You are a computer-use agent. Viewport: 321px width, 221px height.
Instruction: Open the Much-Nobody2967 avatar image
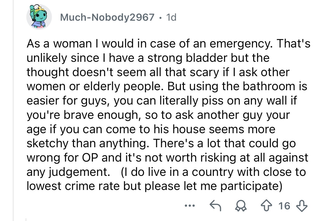pyautogui.click(x=39, y=17)
